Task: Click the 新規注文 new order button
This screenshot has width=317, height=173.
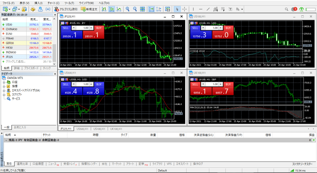Action: (89, 9)
